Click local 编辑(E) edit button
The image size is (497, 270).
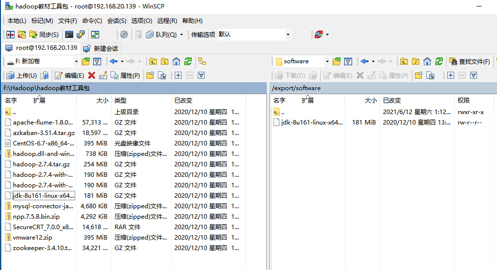[69, 75]
